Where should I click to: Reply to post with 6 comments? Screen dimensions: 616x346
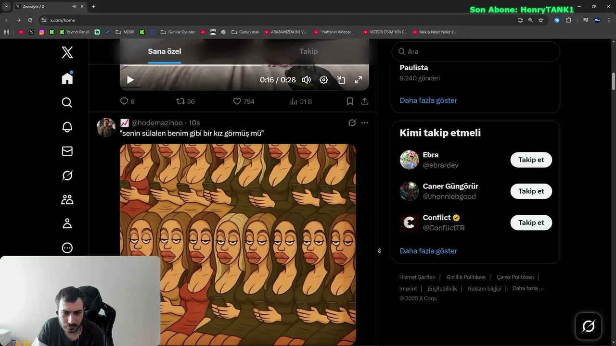coord(127,101)
